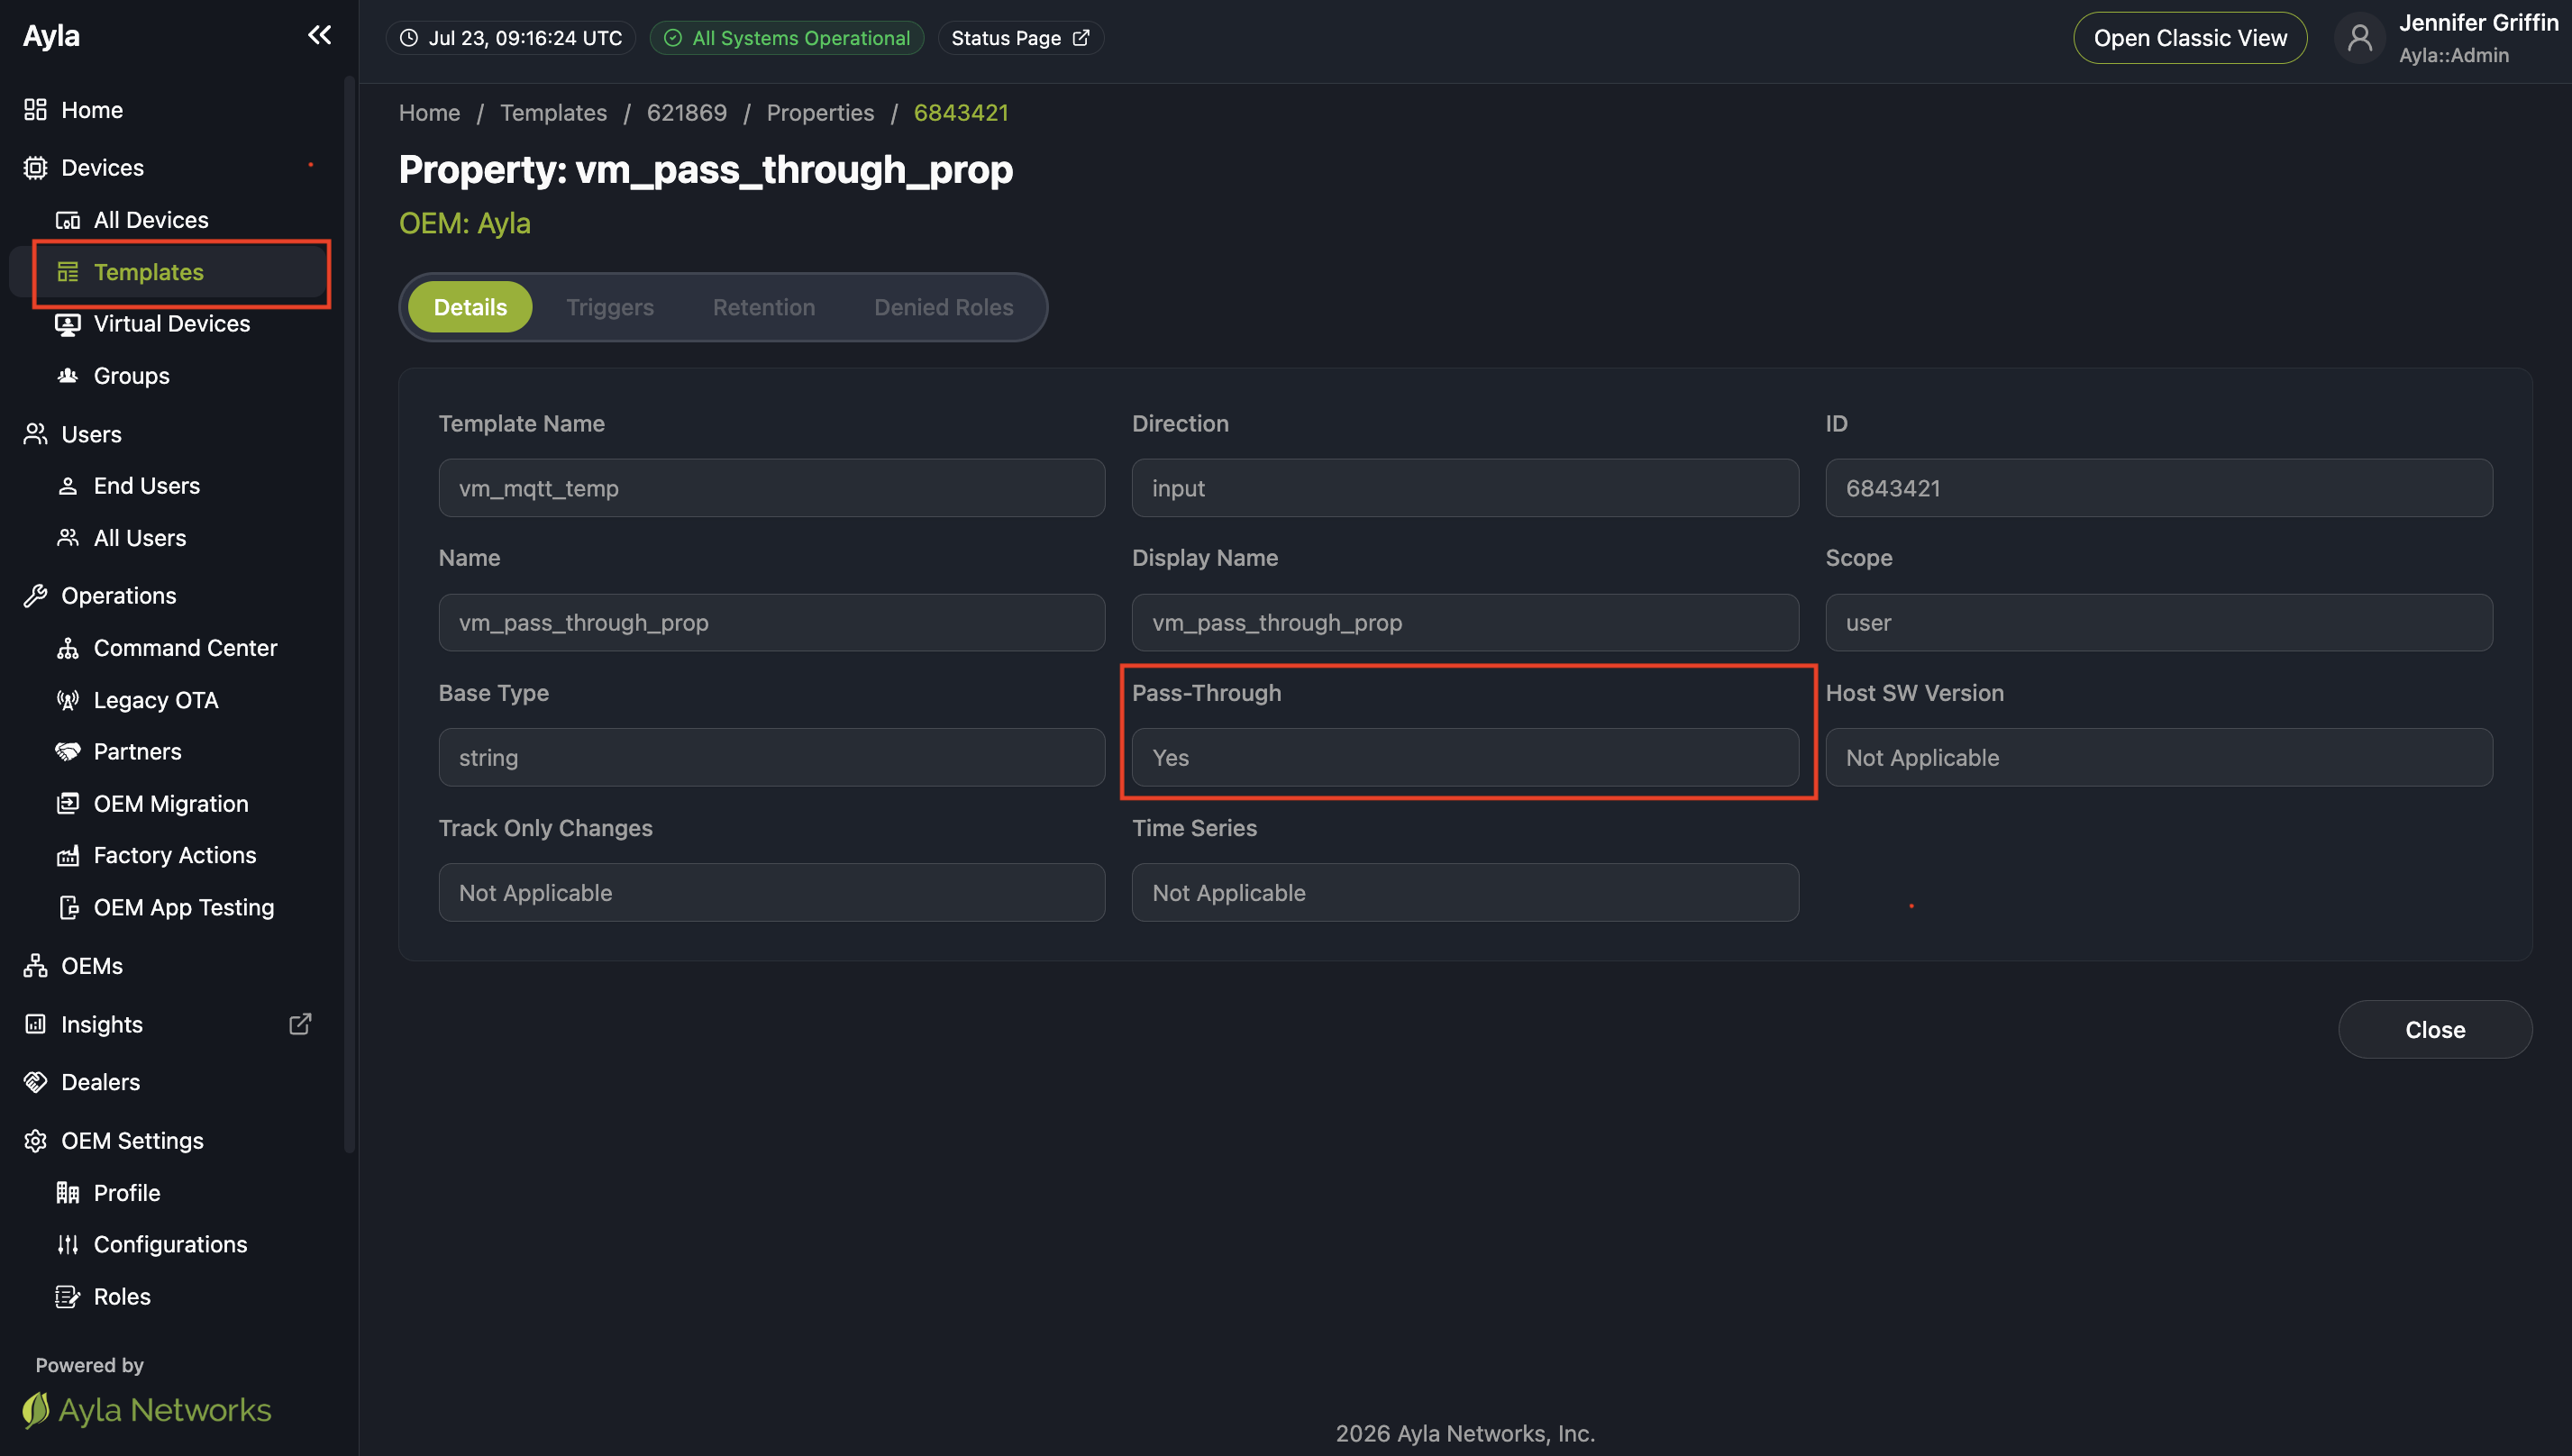Screen dimensions: 2572x1456
Task: Open the Denied Roles tab
Action: click(x=944, y=307)
